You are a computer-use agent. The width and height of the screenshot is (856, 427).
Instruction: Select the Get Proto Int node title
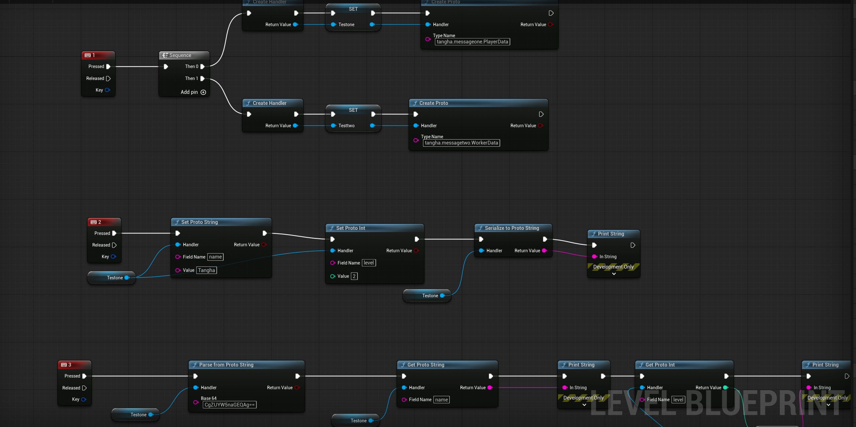tap(660, 365)
